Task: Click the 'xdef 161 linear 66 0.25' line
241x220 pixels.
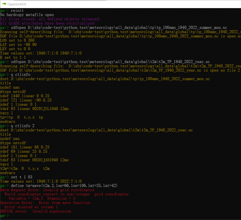Action: [25, 147]
